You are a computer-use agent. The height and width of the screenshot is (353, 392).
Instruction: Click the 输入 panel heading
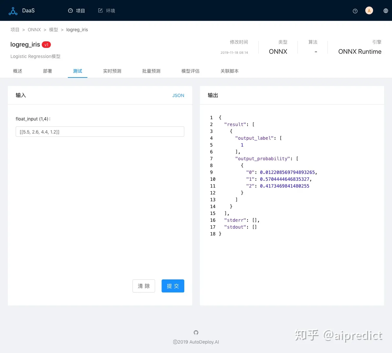[x=21, y=95]
